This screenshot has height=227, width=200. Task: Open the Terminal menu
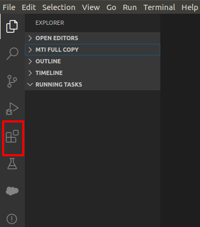click(x=159, y=7)
